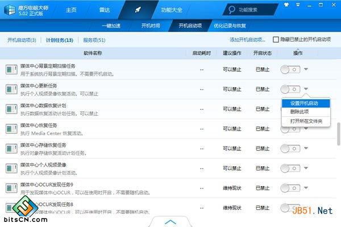This screenshot has width=341, height=227.
Task: Toggle startup switch for 媒体中心个人视频录像
Action: tap(290, 169)
